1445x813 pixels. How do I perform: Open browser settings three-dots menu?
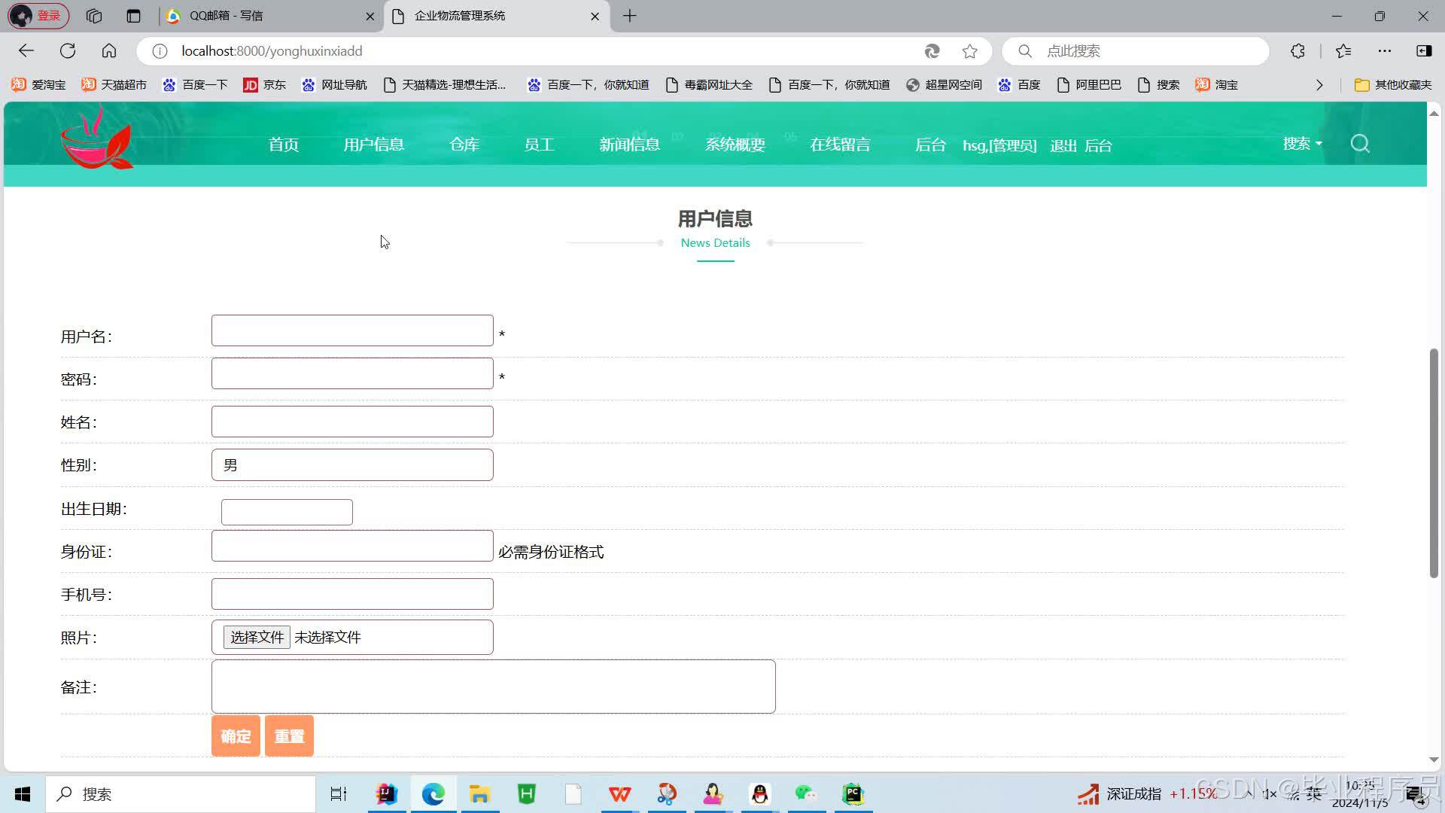(x=1385, y=51)
